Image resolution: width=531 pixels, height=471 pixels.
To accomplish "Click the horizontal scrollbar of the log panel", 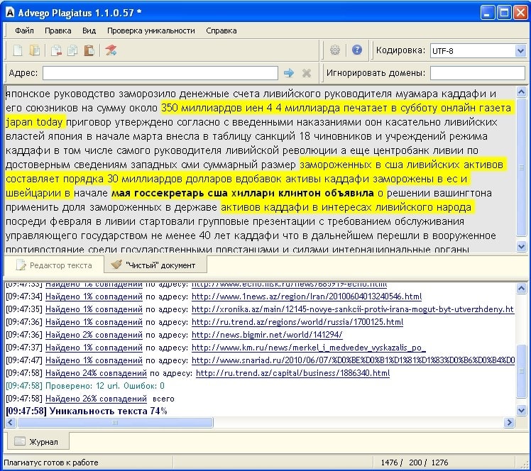I will (x=114, y=423).
